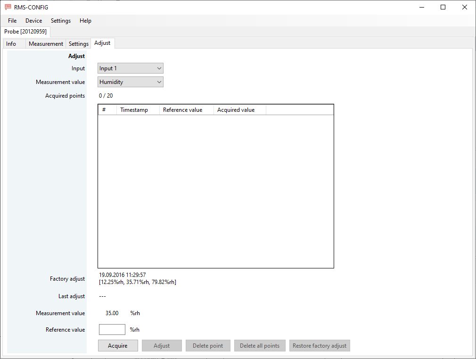Click the Reference value column header
This screenshot has width=476, height=359.
tap(187, 110)
